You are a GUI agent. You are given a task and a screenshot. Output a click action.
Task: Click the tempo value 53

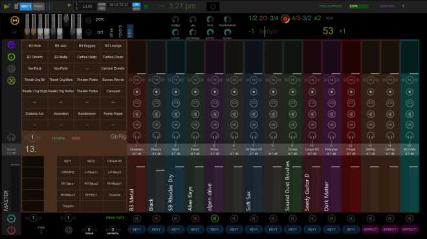pyautogui.click(x=328, y=31)
